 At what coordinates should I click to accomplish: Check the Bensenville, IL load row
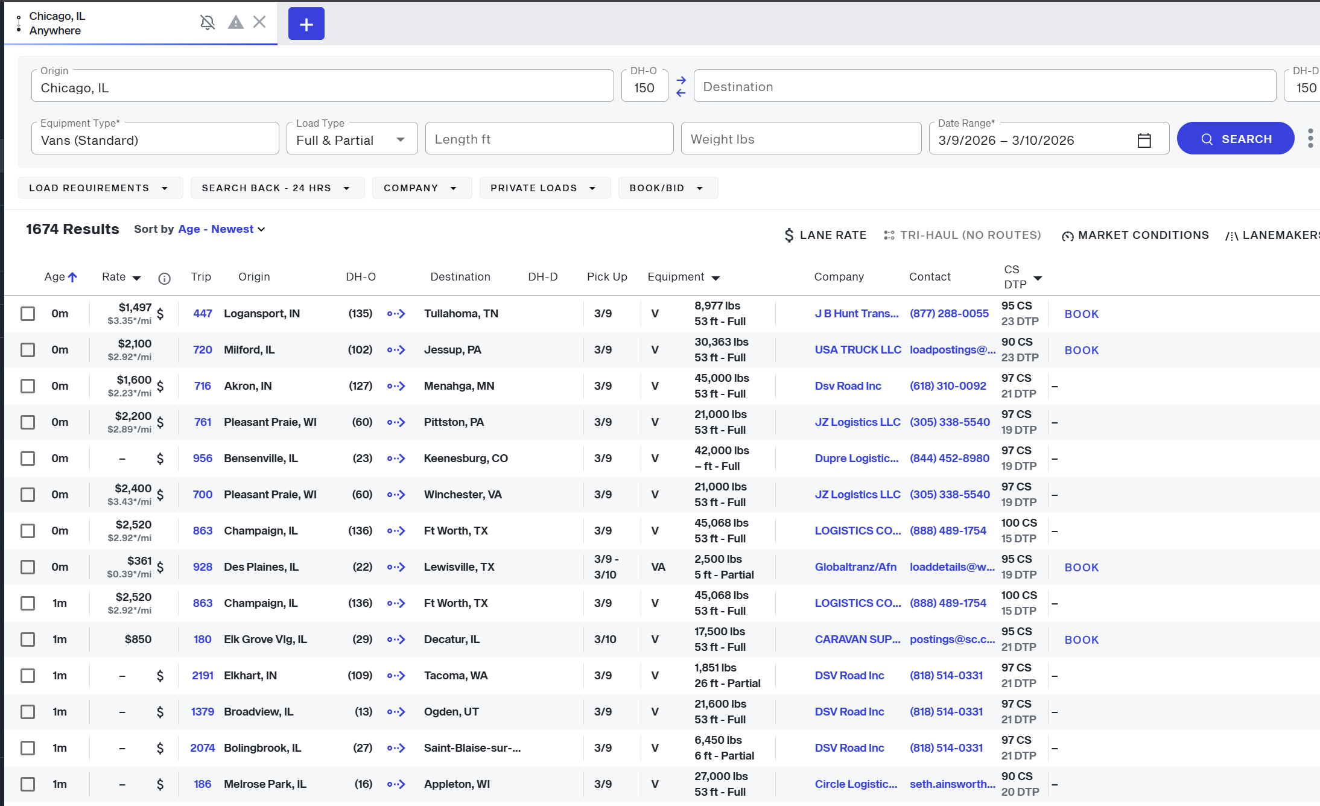(28, 459)
